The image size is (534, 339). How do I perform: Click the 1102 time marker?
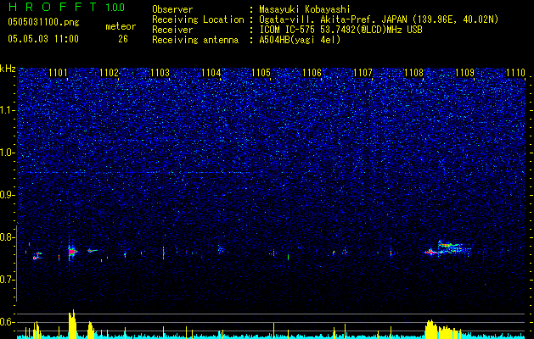[109, 73]
